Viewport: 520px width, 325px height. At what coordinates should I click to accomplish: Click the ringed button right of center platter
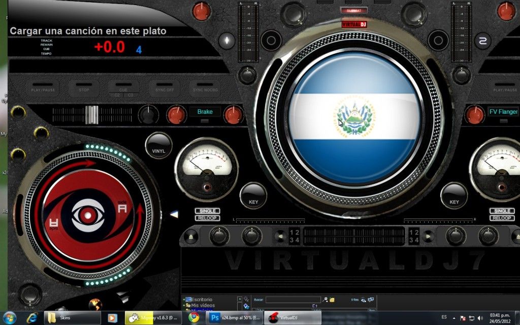click(438, 41)
